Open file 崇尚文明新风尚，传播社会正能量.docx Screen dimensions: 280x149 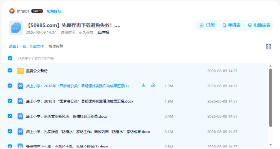coord(66,116)
